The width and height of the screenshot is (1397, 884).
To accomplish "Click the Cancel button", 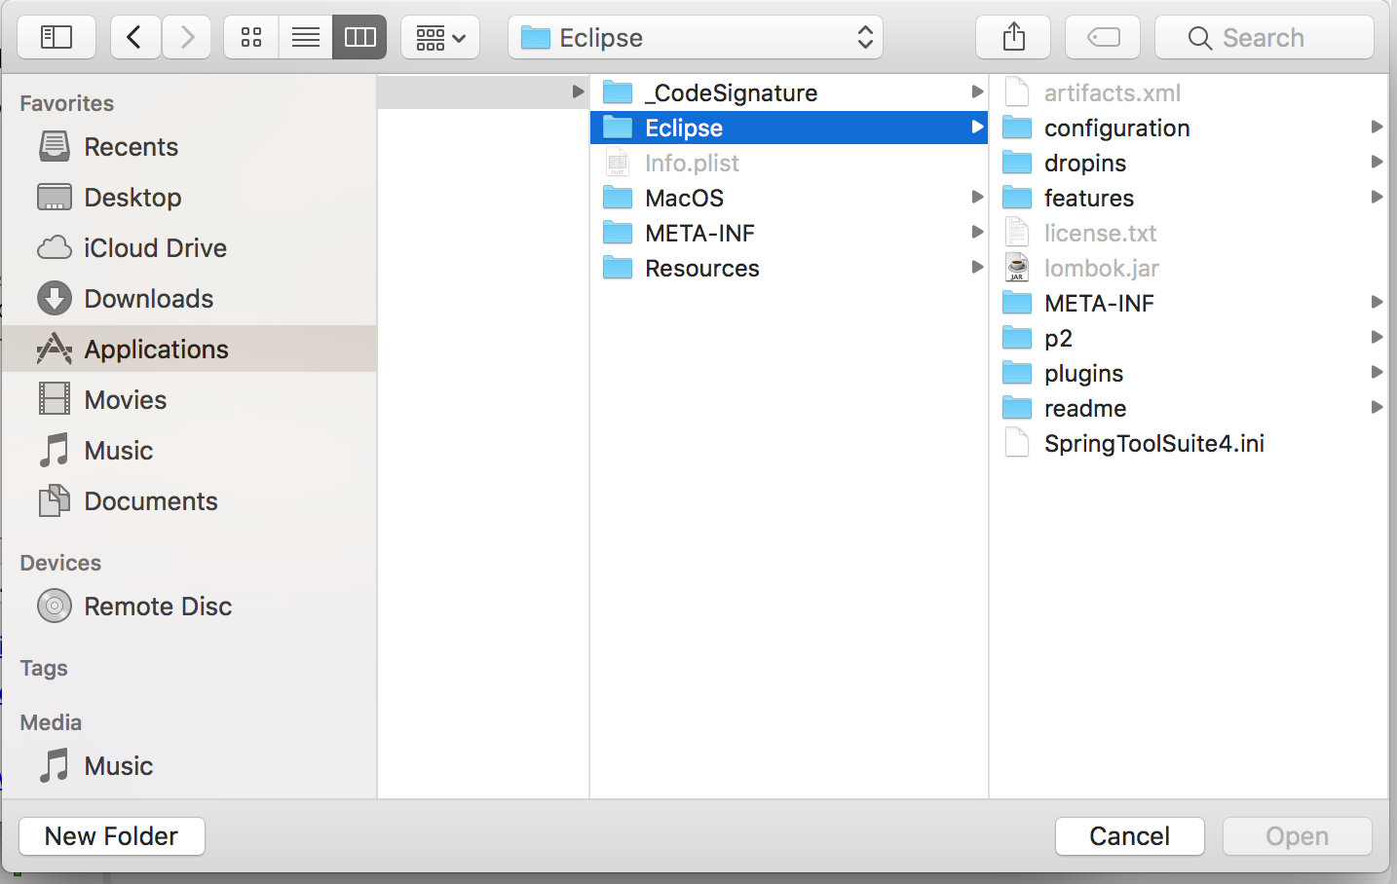I will pos(1130,836).
